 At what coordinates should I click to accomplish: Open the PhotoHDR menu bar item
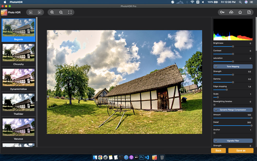(16, 2)
